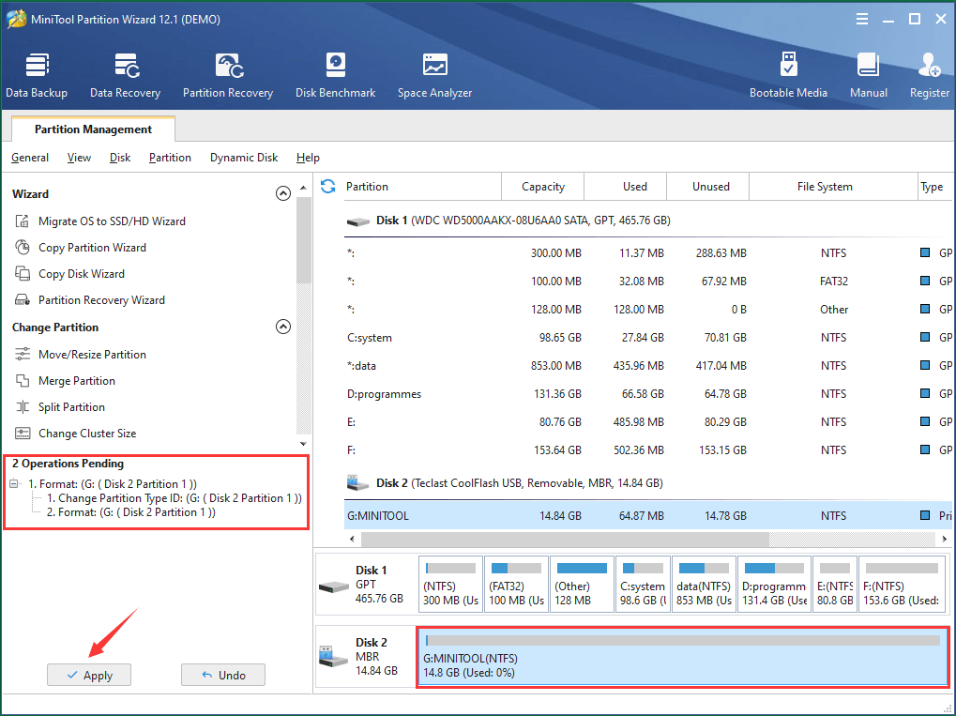This screenshot has height=716, width=956.
Task: Open the Manual
Action: [x=868, y=73]
